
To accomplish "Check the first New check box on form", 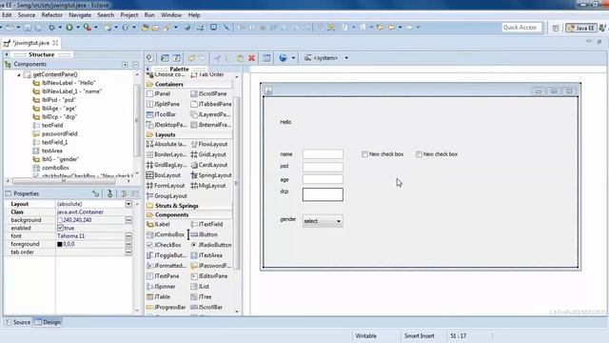I will point(364,154).
